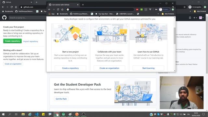This screenshot has height=117, width=208.
Task: Open the user avatar menu dropdown
Action: [201, 18]
